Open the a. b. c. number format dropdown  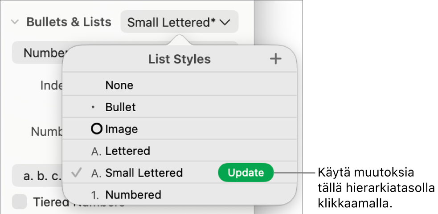(37, 176)
